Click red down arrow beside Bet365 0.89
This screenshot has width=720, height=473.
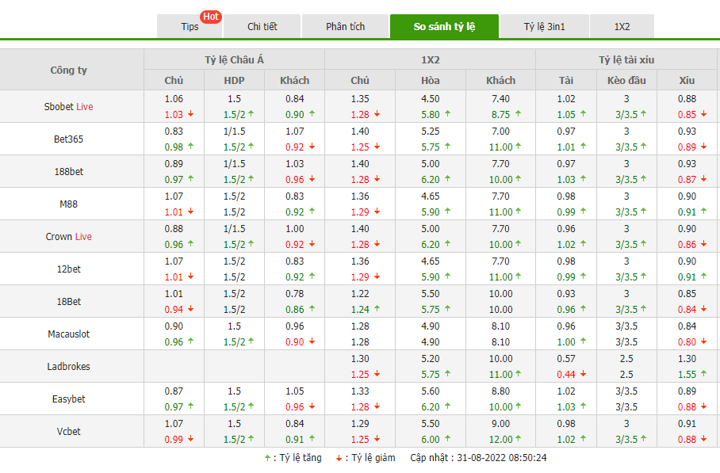tap(703, 147)
